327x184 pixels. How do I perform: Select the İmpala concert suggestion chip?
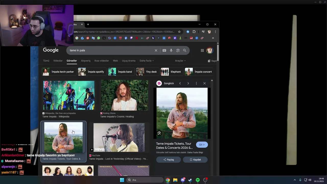(200, 72)
